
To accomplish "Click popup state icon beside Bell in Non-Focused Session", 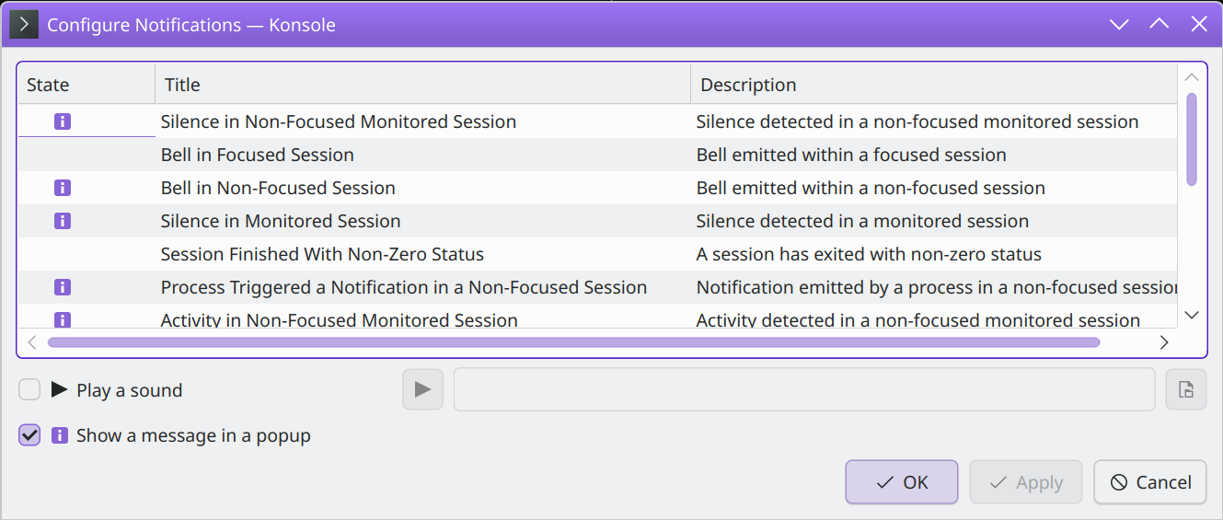I will click(63, 188).
